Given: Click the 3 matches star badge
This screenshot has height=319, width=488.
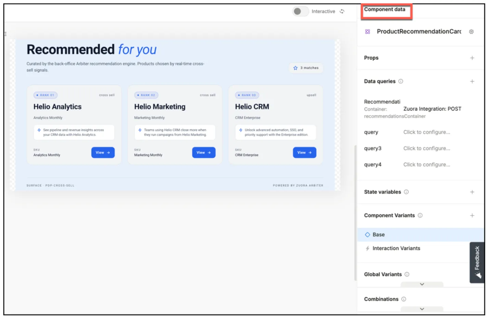Looking at the screenshot, I should click(306, 68).
